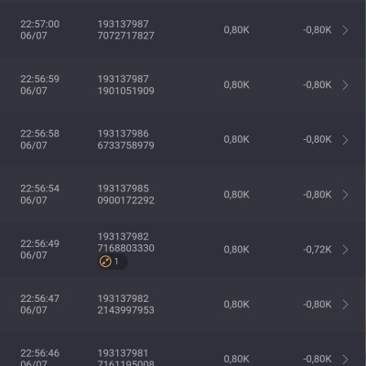Expand the 22:56:59 transaction chevron
Screen dimensions: 366x366
[345, 85]
